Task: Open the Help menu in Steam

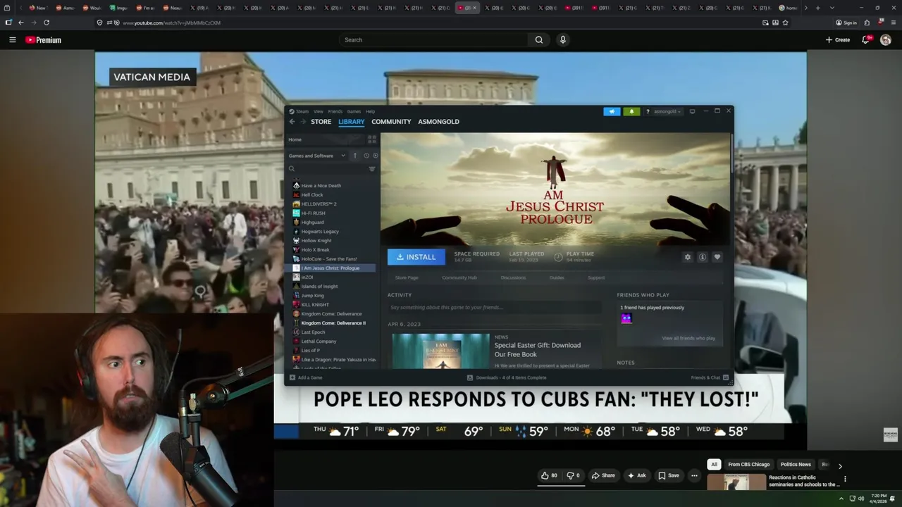Action: [370, 111]
